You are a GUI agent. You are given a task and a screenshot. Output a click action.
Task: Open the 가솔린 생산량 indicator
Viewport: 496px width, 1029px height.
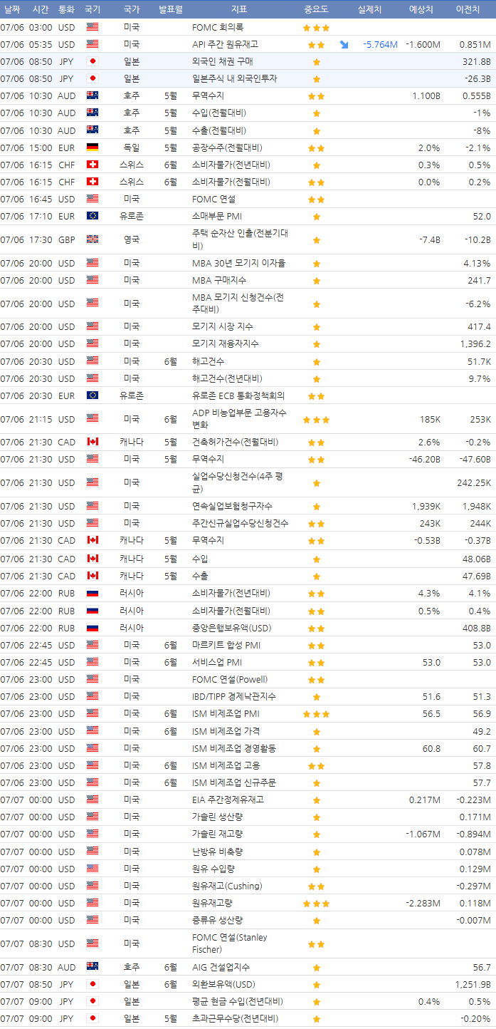pyautogui.click(x=217, y=817)
